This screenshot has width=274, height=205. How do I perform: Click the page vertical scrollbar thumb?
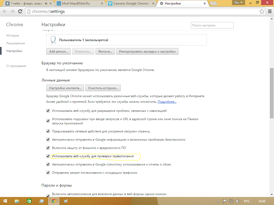point(272,93)
